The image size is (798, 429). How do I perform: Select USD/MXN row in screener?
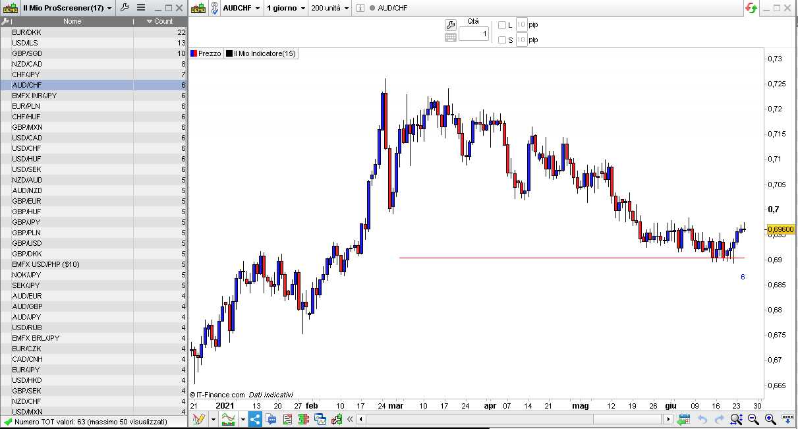(94, 412)
